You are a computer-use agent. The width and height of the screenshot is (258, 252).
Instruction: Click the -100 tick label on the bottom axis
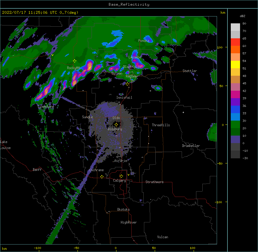point(38,248)
